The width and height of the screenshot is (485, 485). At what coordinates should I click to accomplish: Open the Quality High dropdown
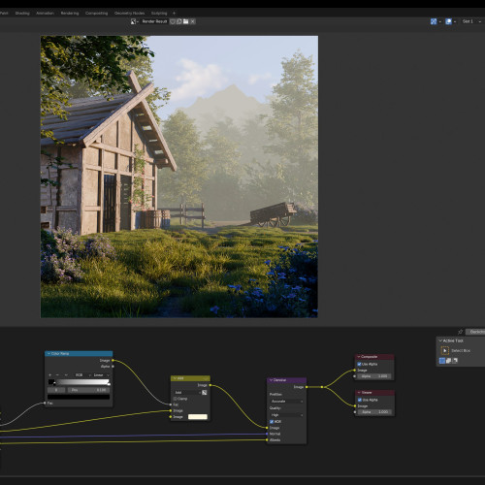(x=286, y=415)
